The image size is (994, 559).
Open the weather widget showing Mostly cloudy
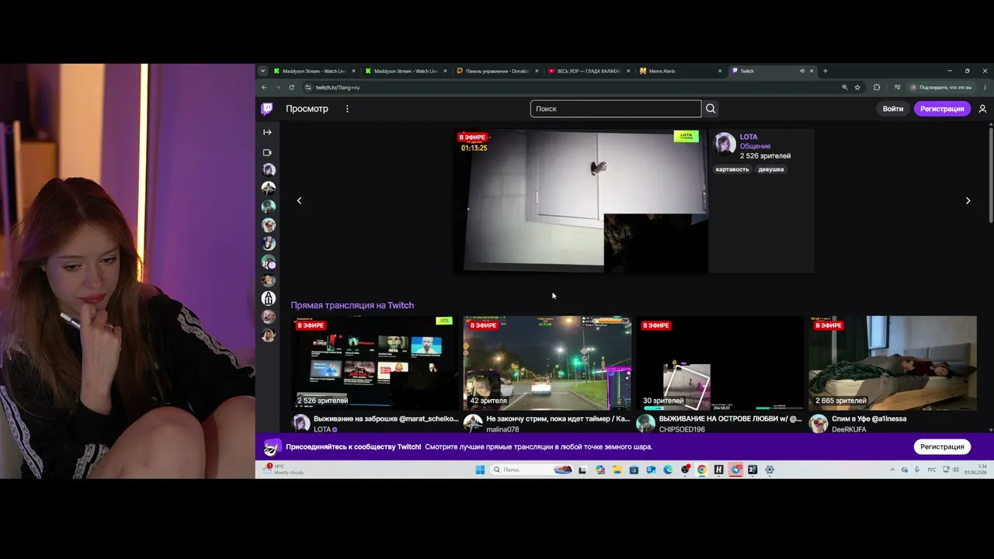(285, 470)
